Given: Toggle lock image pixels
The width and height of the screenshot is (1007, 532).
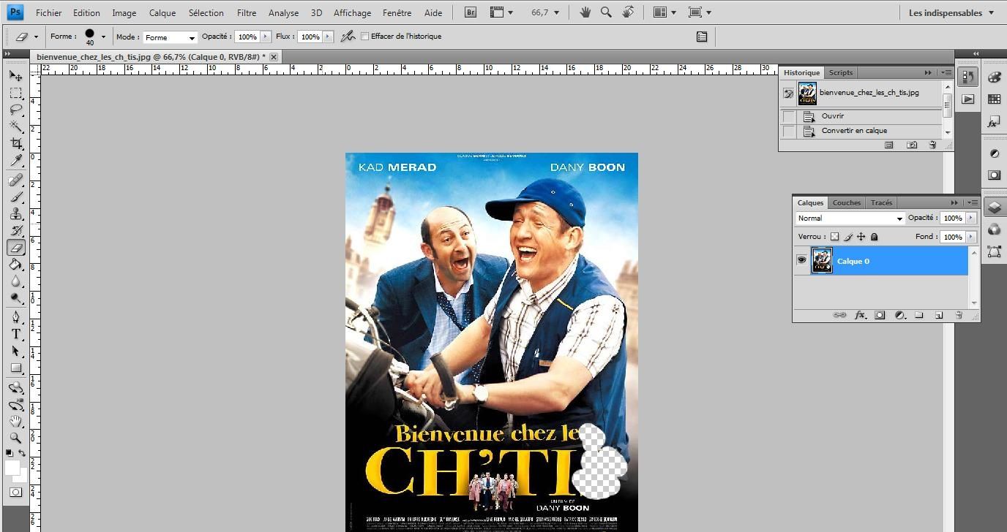Looking at the screenshot, I should click(x=848, y=237).
